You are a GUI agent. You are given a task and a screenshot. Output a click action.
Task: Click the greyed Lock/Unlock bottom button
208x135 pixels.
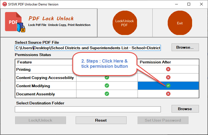point(41,120)
